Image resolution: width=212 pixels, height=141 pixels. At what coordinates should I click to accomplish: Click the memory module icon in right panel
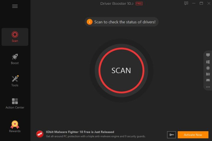click(208, 80)
